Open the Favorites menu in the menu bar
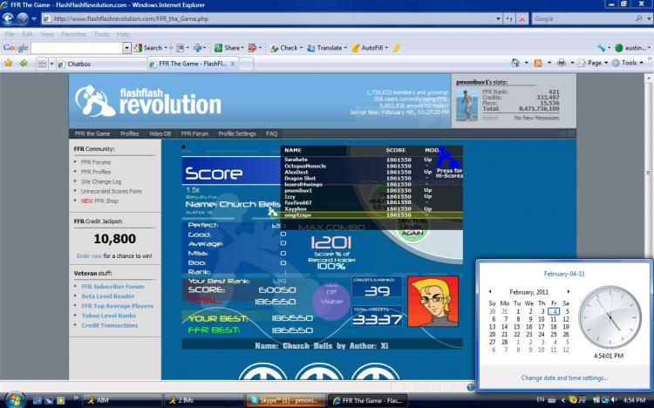Image resolution: width=654 pixels, height=408 pixels. coord(73,34)
